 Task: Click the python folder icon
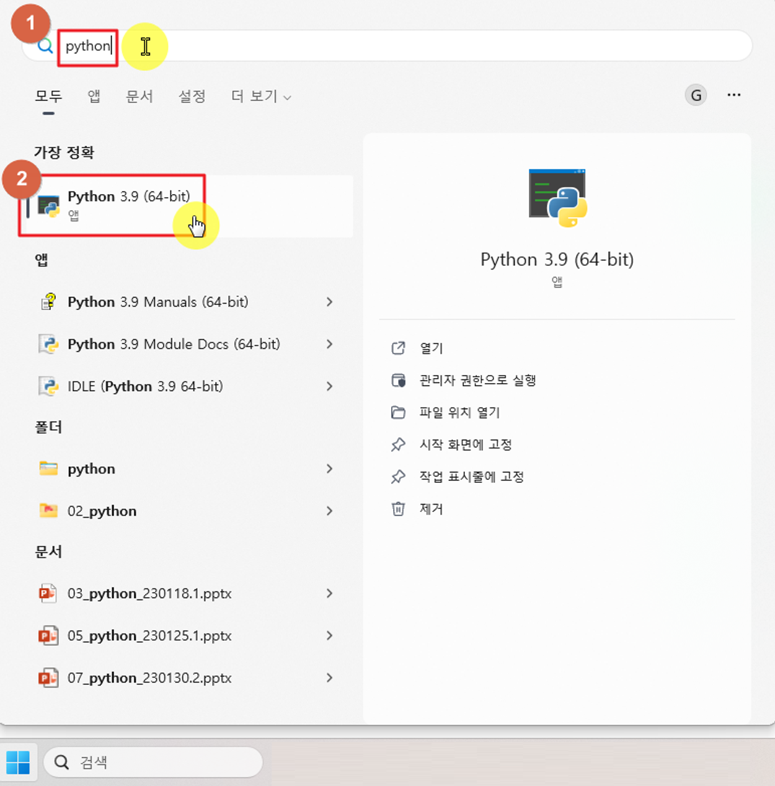click(x=48, y=469)
